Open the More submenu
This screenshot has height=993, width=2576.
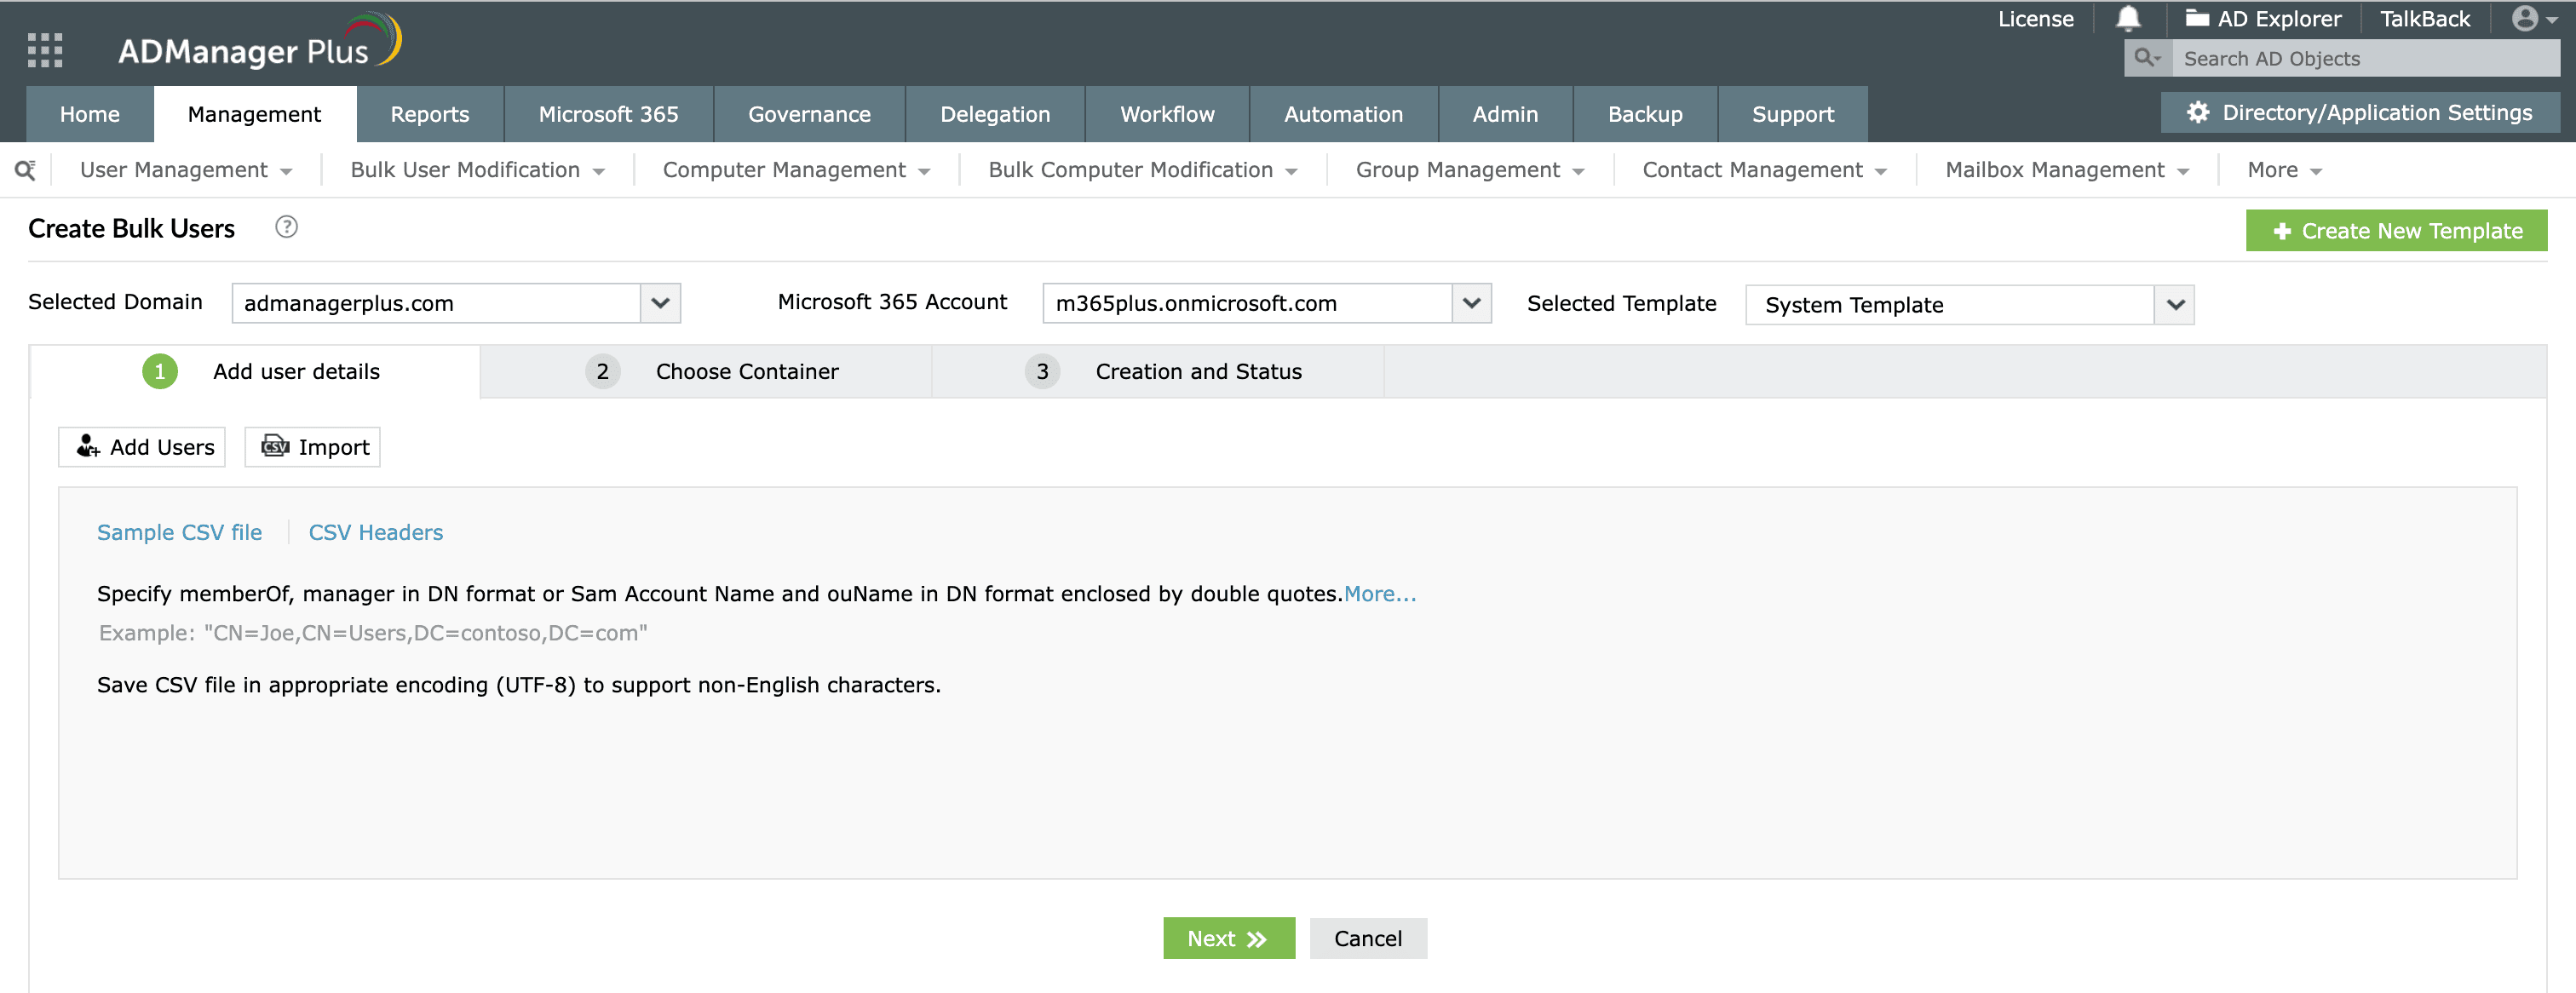pyautogui.click(x=2283, y=171)
